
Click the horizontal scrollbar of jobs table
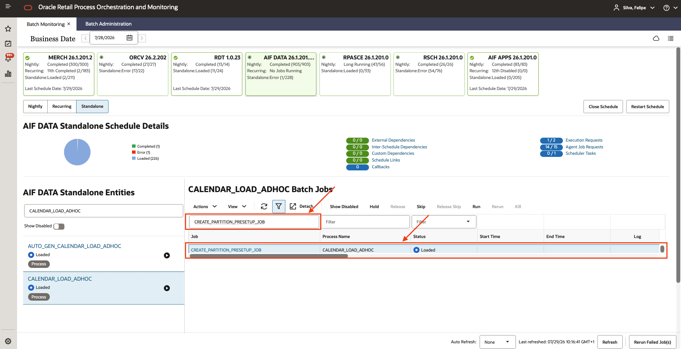pos(269,256)
